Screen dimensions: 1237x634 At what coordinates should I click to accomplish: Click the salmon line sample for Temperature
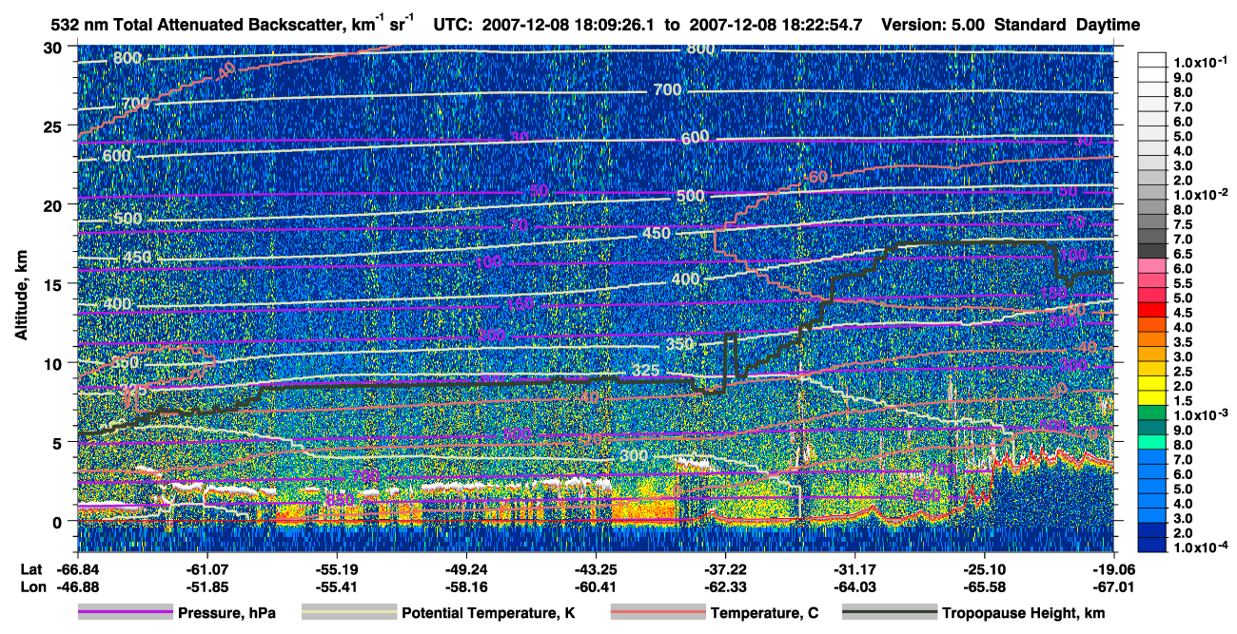tap(658, 613)
